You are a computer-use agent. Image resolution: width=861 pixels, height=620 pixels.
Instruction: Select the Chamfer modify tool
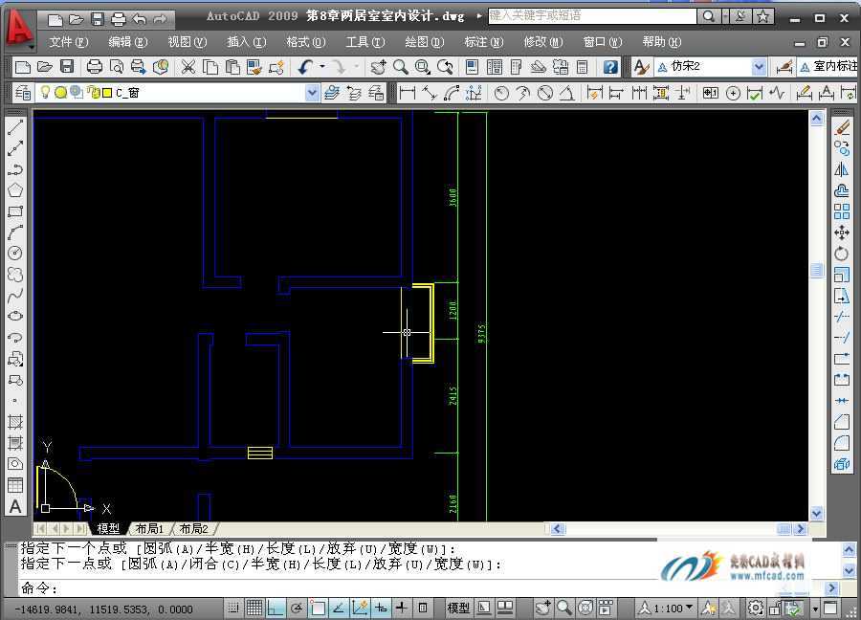pyautogui.click(x=842, y=422)
